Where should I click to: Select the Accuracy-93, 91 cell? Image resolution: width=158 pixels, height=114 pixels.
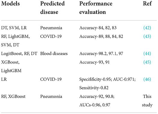[x=94, y=62]
